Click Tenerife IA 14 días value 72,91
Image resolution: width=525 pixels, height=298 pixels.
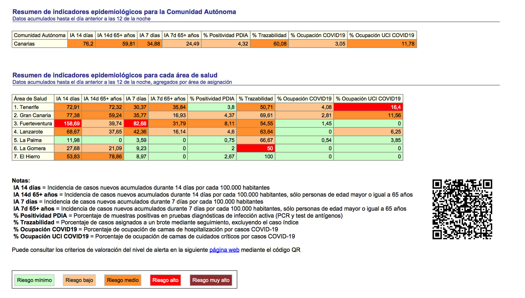coord(68,107)
